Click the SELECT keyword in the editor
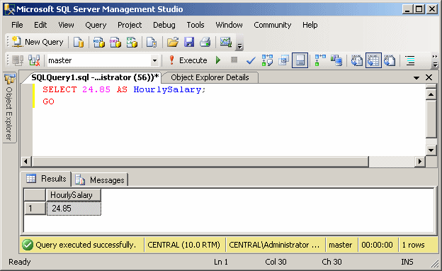Image resolution: width=442 pixels, height=271 pixels. pos(59,90)
